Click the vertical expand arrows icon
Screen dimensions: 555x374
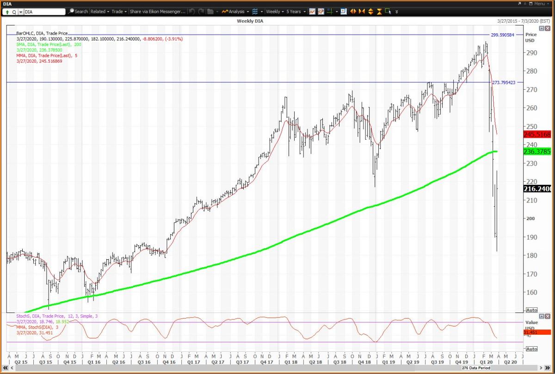click(x=370, y=12)
